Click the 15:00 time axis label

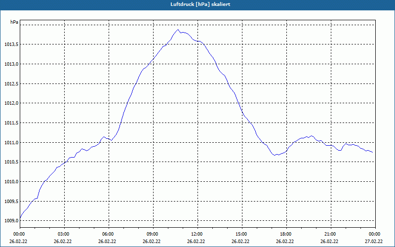coord(242,234)
